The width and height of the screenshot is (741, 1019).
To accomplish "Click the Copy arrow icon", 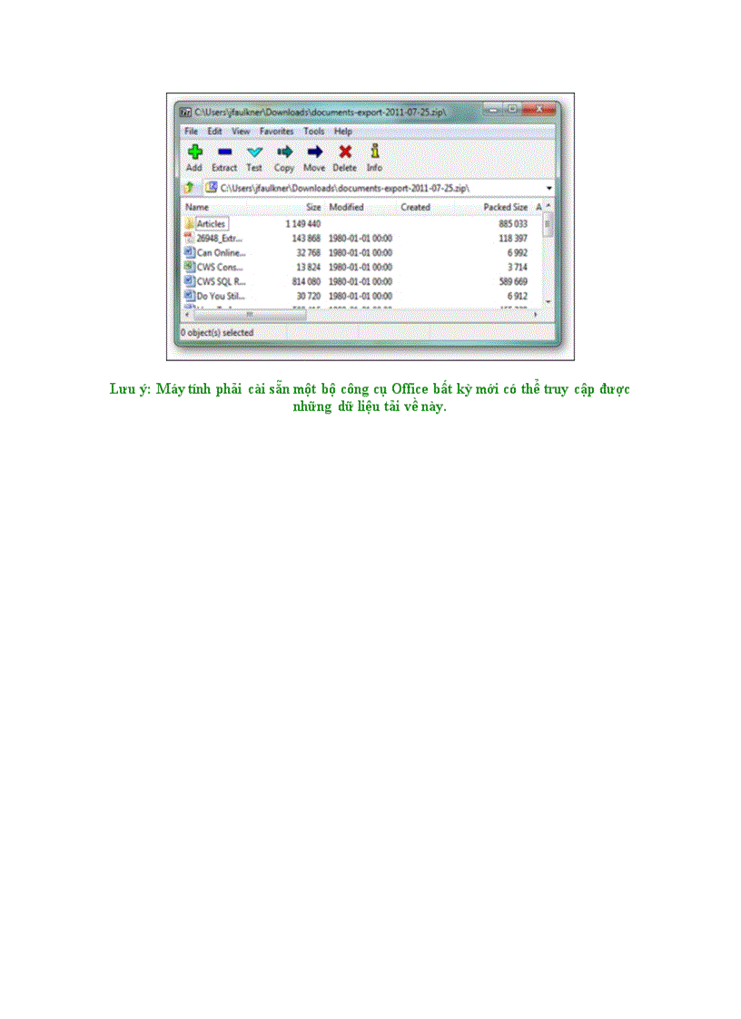I will click(284, 152).
